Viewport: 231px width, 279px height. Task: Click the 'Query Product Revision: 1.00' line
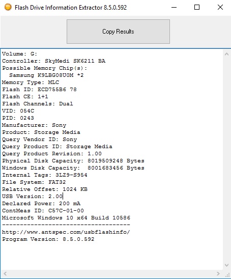coord(52,154)
